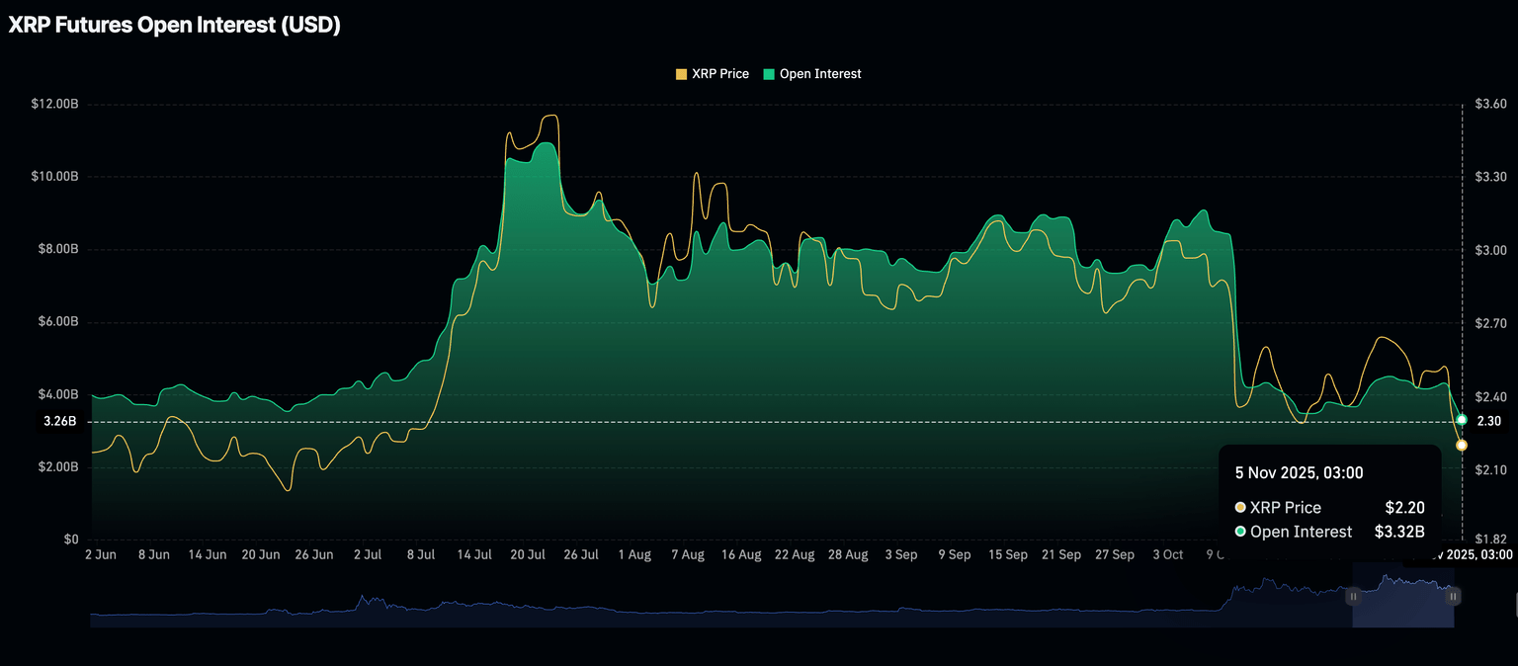Select the highlighted XRP price marker point
Screen dimensions: 1518x666
pyautogui.click(x=1463, y=445)
